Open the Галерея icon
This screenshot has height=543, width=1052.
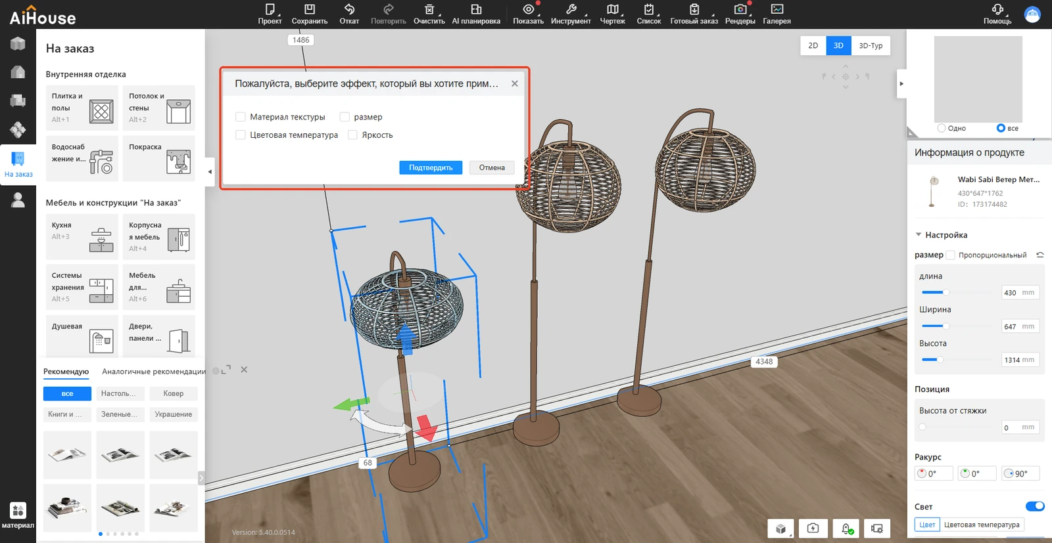[777, 9]
